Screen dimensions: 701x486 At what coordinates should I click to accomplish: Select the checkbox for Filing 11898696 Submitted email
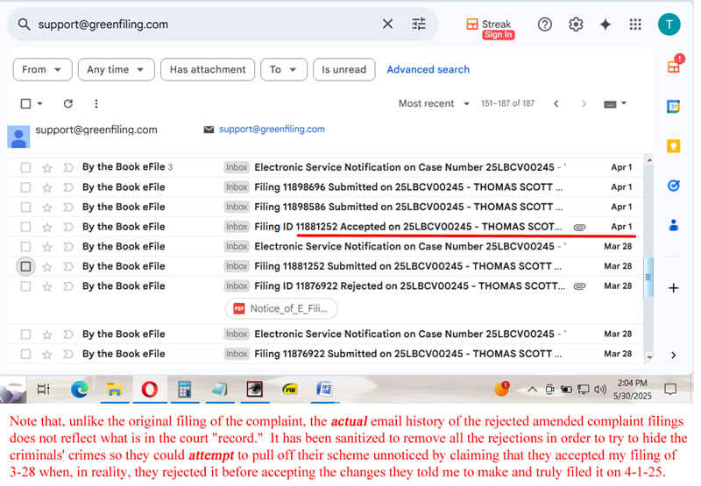coord(25,187)
